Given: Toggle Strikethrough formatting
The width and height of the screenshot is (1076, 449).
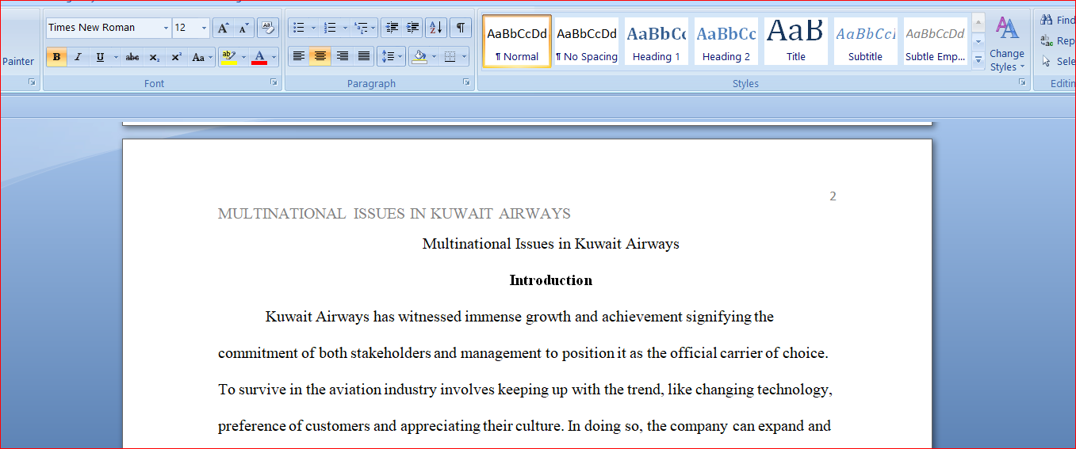Looking at the screenshot, I should coord(132,57).
